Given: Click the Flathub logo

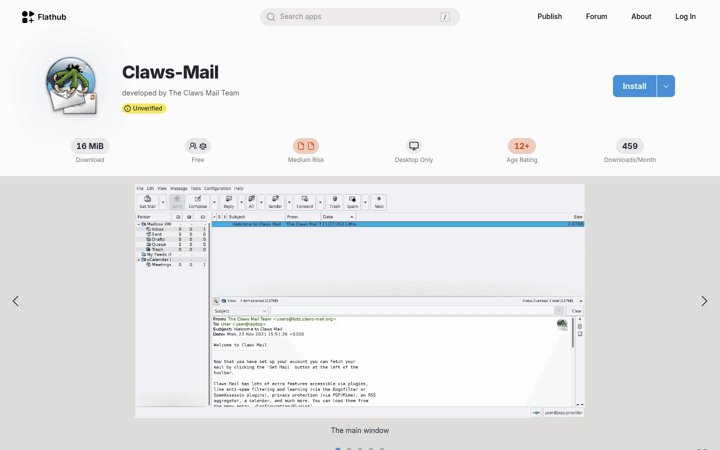Looking at the screenshot, I should [x=44, y=17].
